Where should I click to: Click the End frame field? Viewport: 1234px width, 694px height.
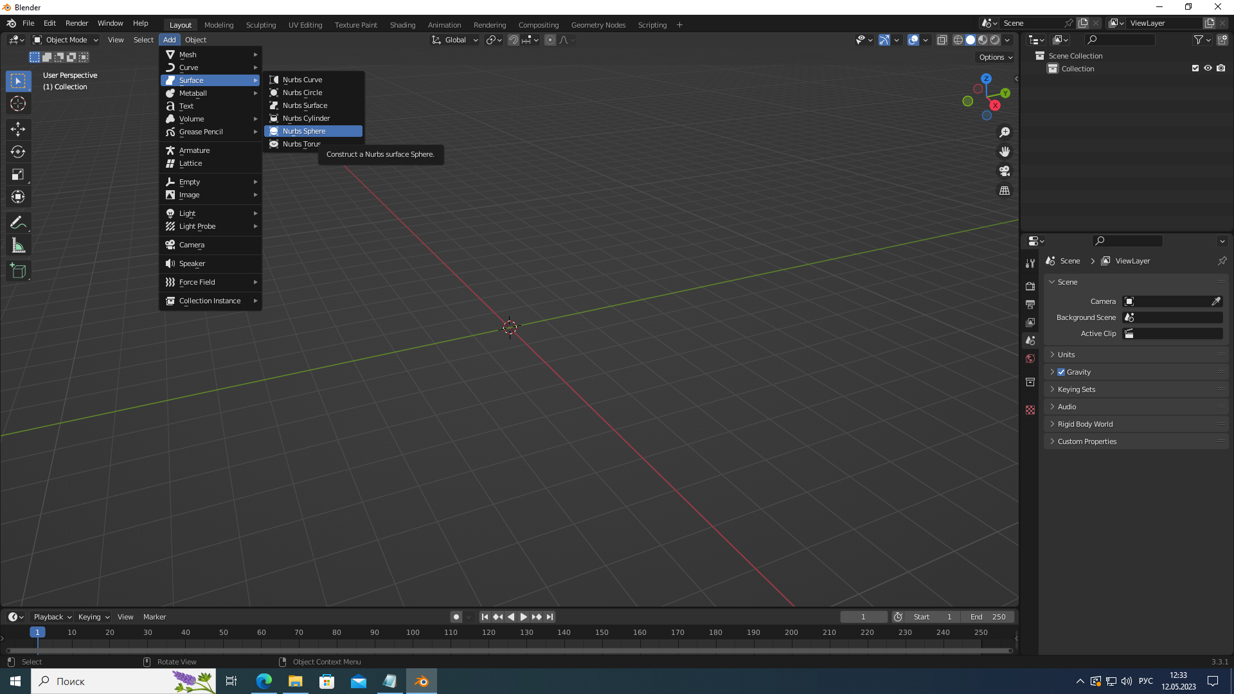988,617
